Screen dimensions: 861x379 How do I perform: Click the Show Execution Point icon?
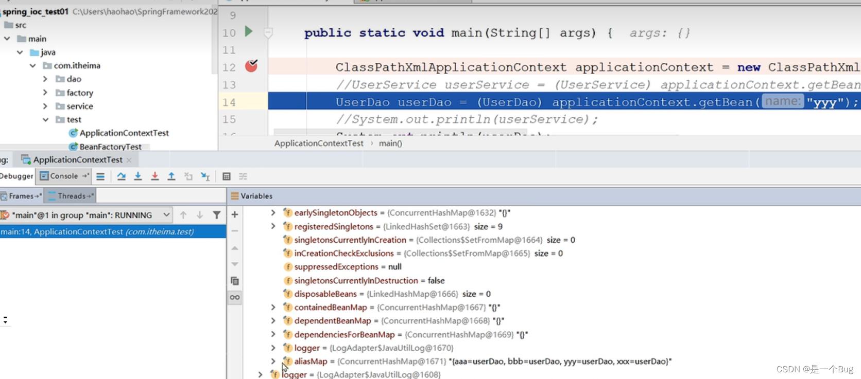(100, 176)
